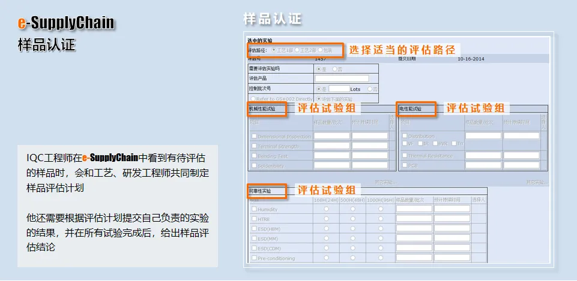Click sample quantity field for ESD(HBM)
The height and width of the screenshot is (281, 577).
414,228
